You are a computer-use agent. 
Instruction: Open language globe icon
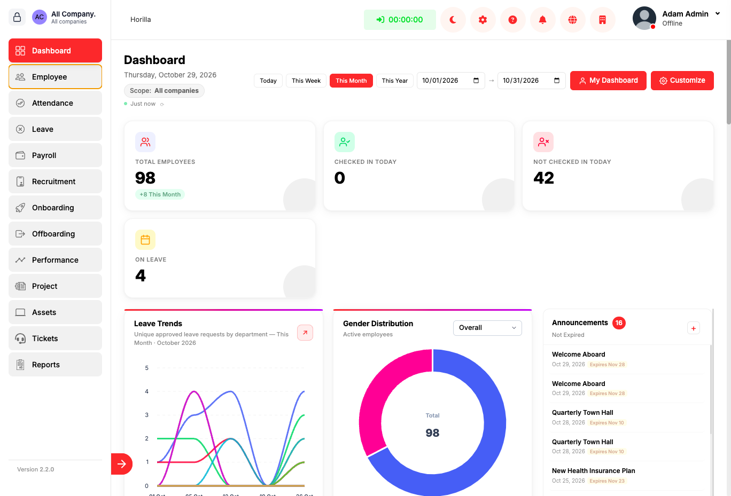[x=573, y=20]
